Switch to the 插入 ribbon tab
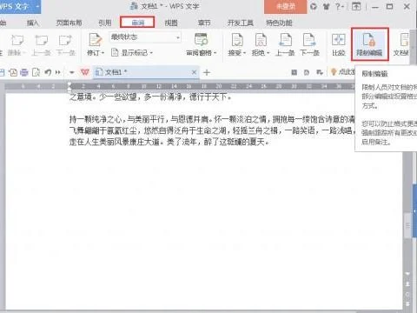 pos(32,23)
